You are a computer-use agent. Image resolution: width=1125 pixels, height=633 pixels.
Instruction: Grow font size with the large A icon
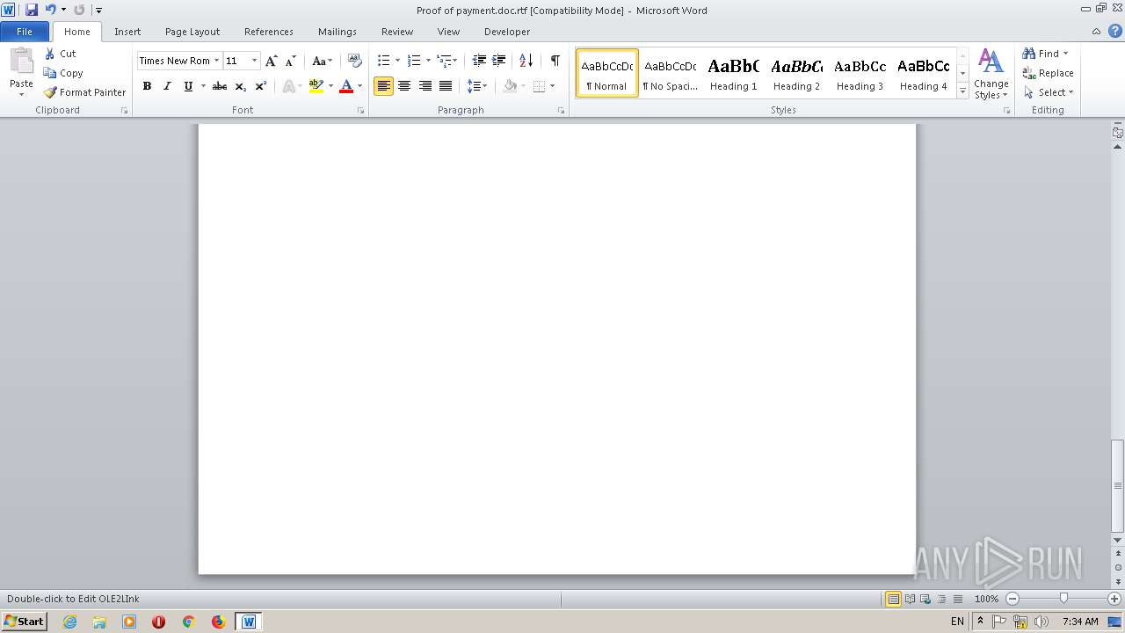click(272, 61)
